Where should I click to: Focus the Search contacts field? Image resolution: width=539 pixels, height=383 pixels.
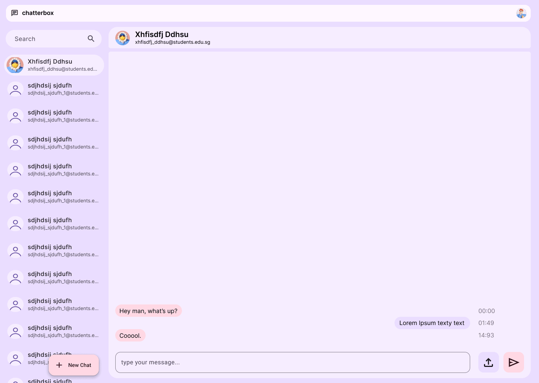click(54, 39)
